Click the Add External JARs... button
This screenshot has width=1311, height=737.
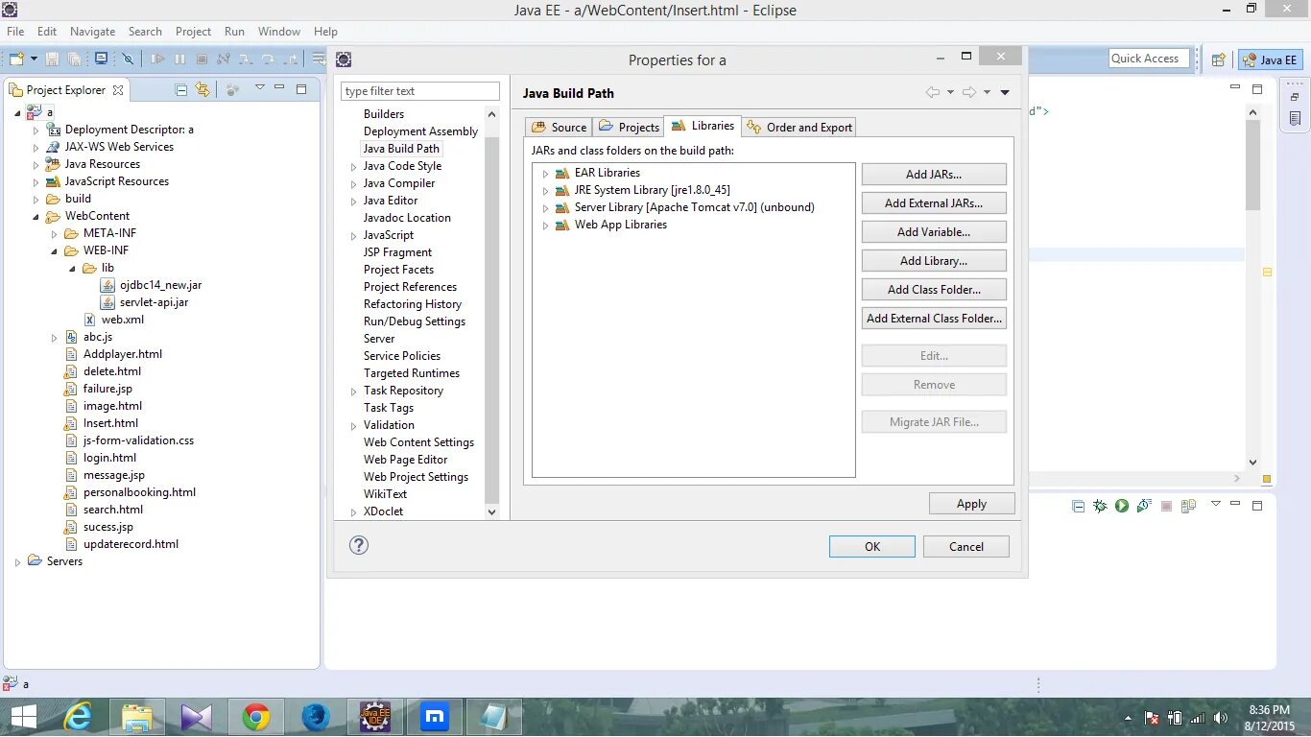[x=934, y=203]
